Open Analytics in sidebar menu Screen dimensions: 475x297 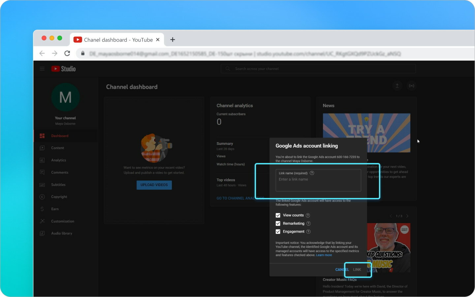point(66,160)
